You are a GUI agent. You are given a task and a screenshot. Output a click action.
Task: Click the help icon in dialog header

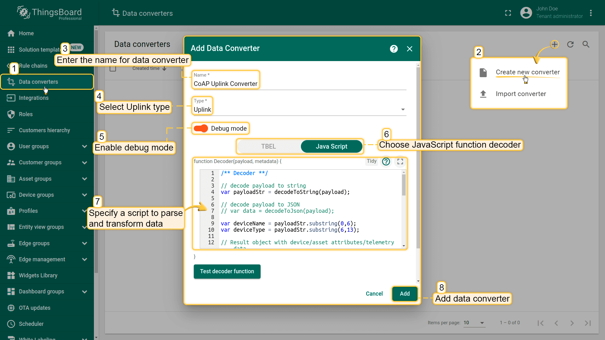tap(394, 49)
